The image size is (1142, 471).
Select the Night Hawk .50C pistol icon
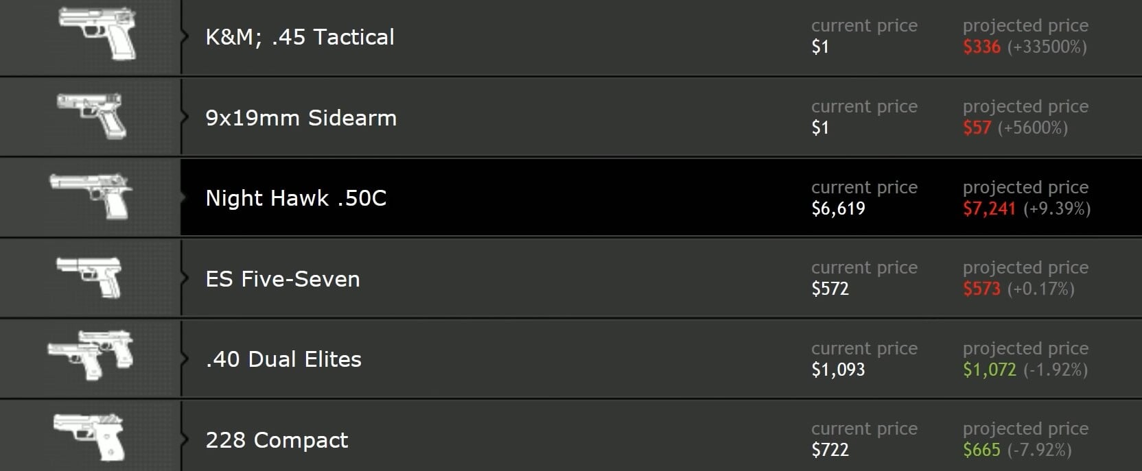click(91, 196)
